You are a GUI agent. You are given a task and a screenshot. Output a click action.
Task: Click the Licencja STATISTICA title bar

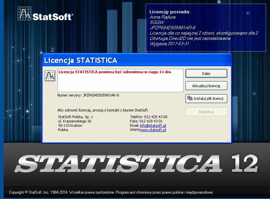[x=137, y=60]
